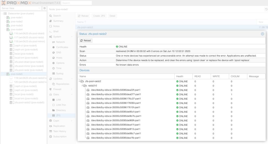
Task: Open the node Shell
Action: 61,32
